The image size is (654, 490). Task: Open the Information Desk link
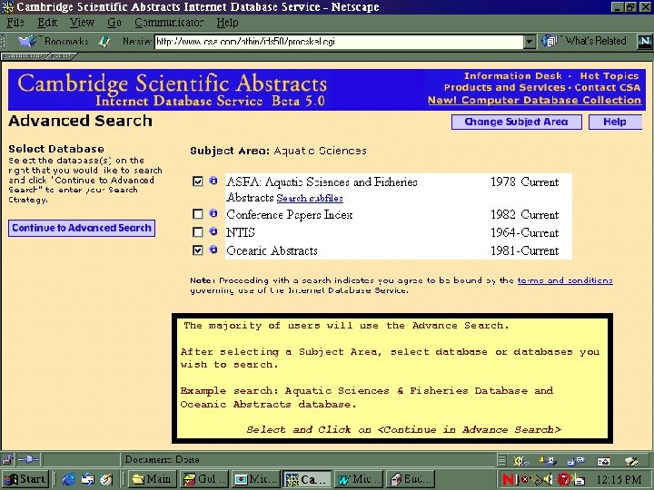click(513, 76)
